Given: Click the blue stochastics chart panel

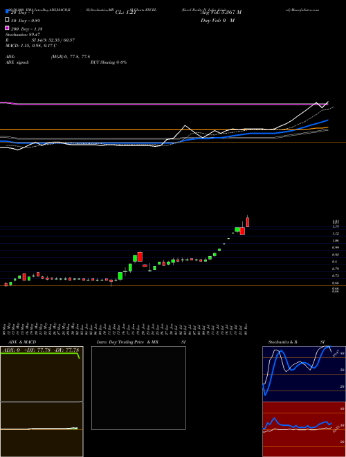Looking at the screenshot, I should 304,374.
